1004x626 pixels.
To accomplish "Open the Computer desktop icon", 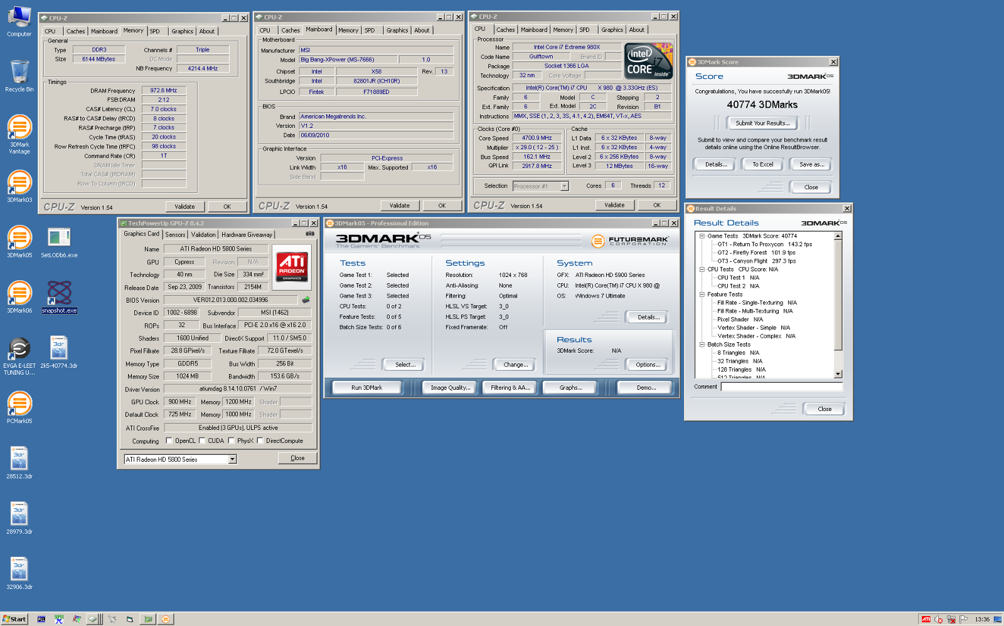I will coord(19,21).
